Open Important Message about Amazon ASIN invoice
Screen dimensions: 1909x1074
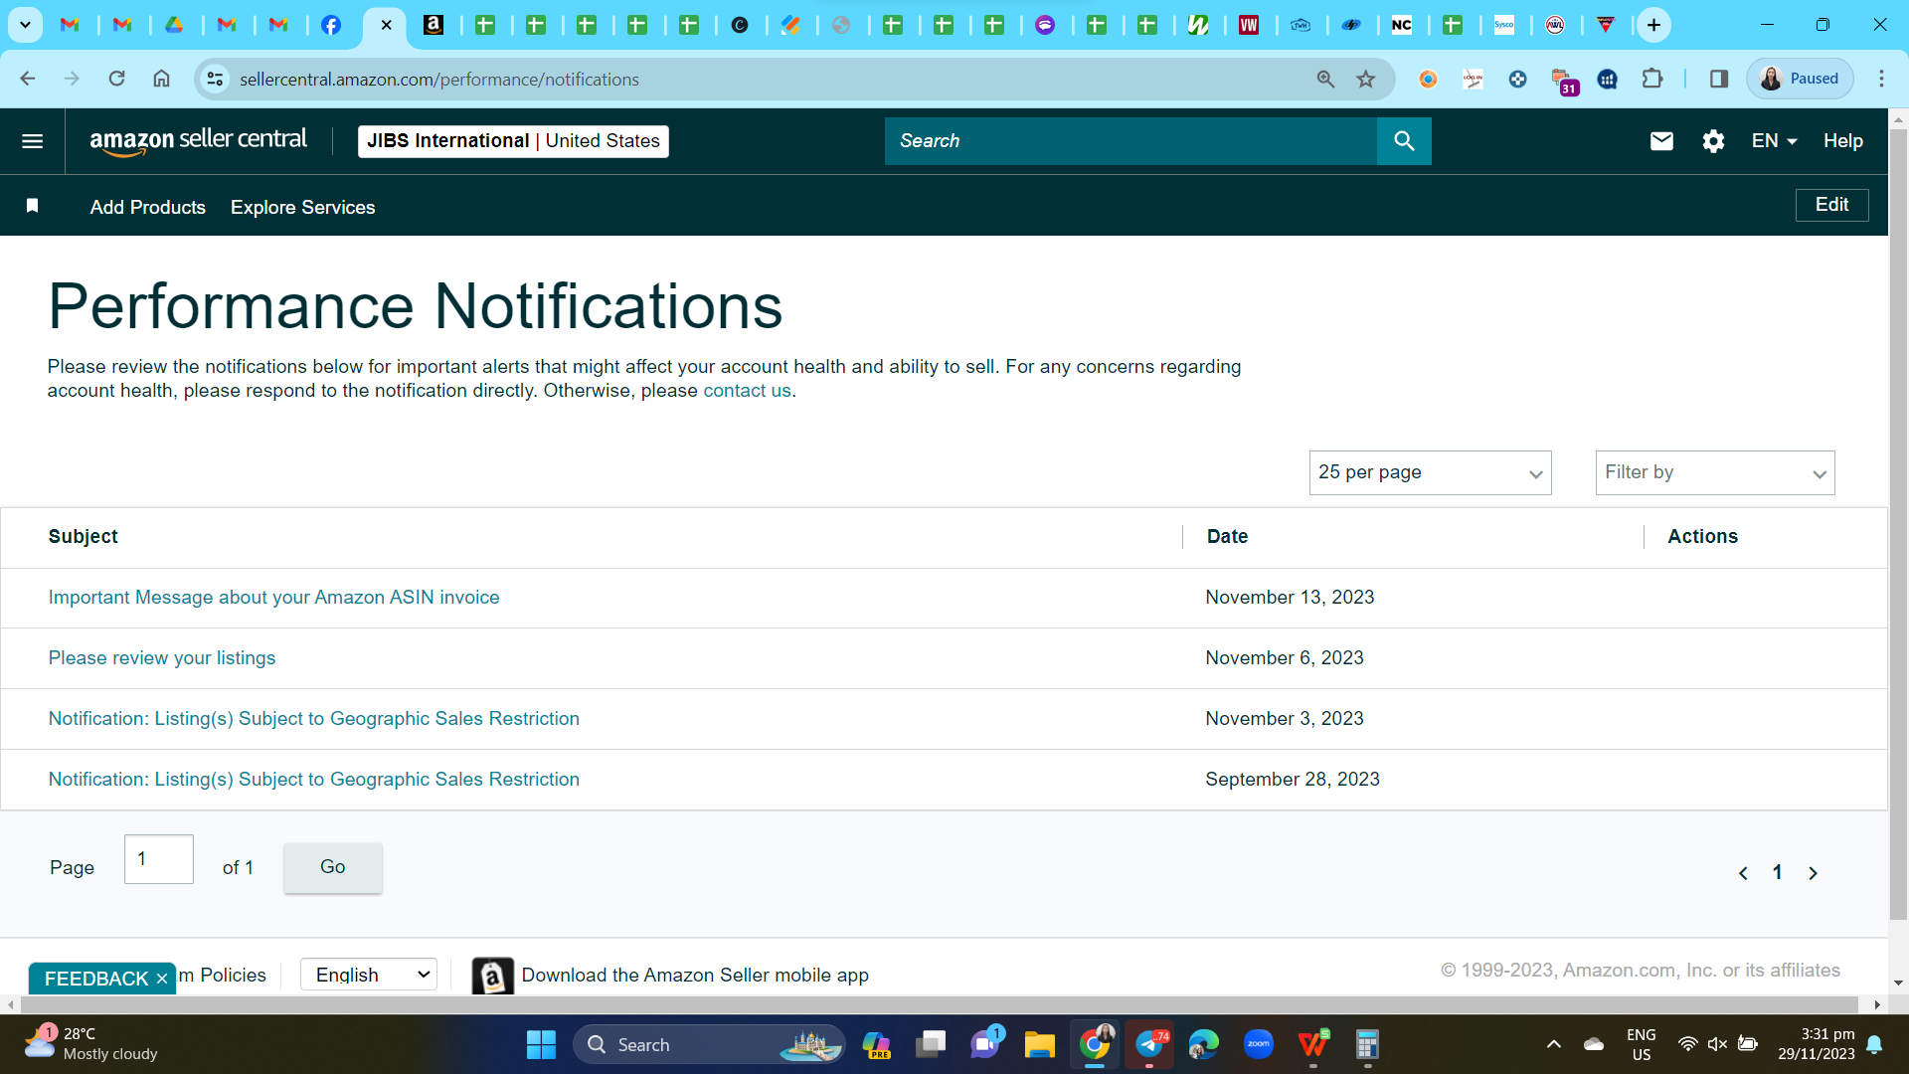click(274, 598)
